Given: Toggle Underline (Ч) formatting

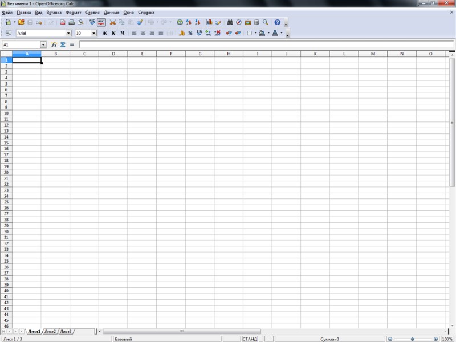Looking at the screenshot, I should 123,33.
